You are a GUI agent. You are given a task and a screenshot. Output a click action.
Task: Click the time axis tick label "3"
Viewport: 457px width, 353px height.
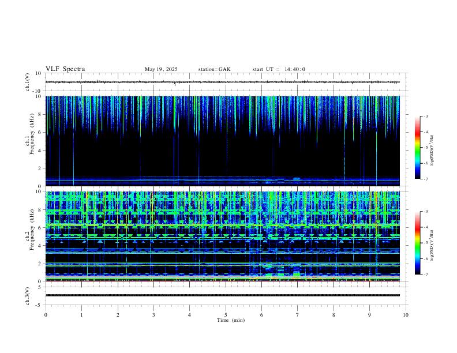tap(153, 315)
